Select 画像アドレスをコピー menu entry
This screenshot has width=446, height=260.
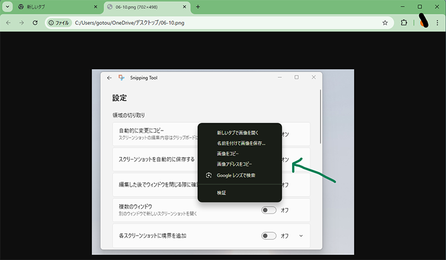pyautogui.click(x=240, y=164)
